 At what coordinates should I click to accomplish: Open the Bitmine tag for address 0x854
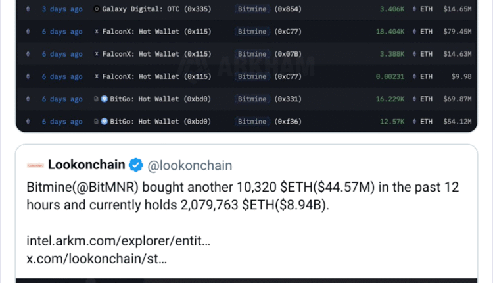(x=252, y=9)
